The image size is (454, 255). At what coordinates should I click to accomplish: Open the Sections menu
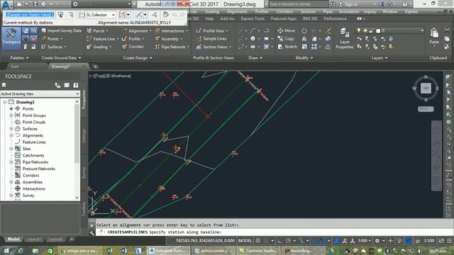point(308,11)
